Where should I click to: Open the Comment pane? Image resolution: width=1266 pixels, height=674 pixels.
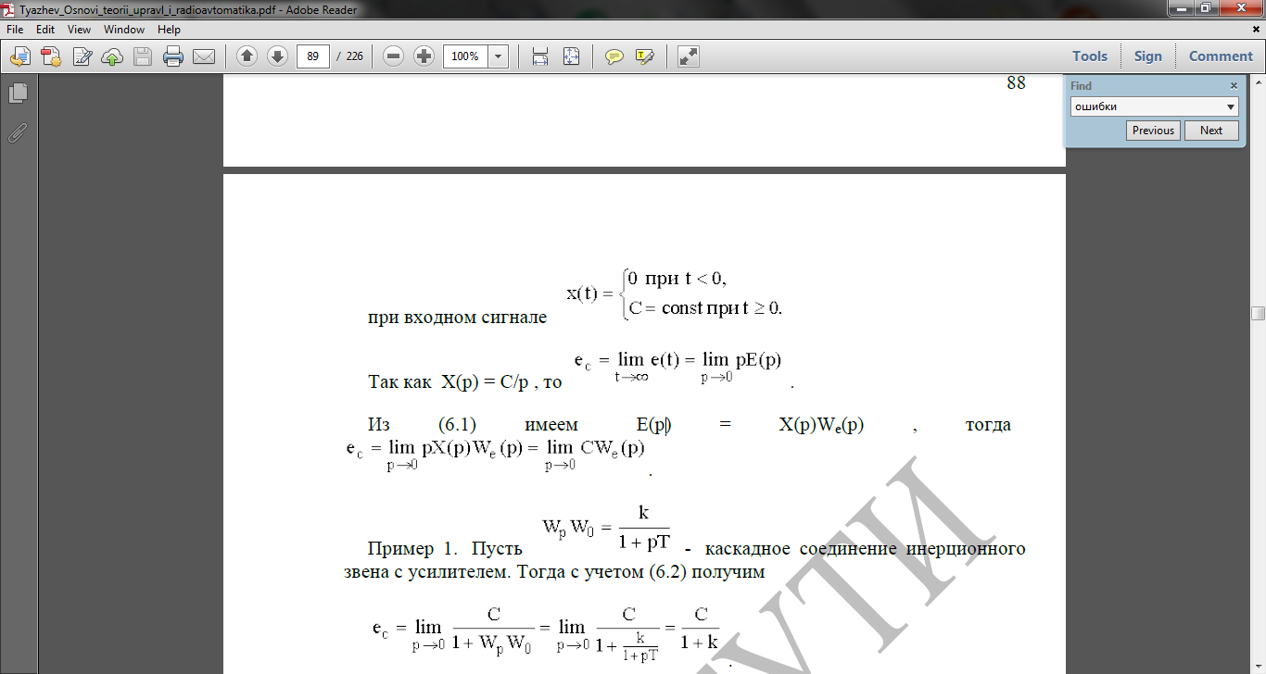point(1221,56)
